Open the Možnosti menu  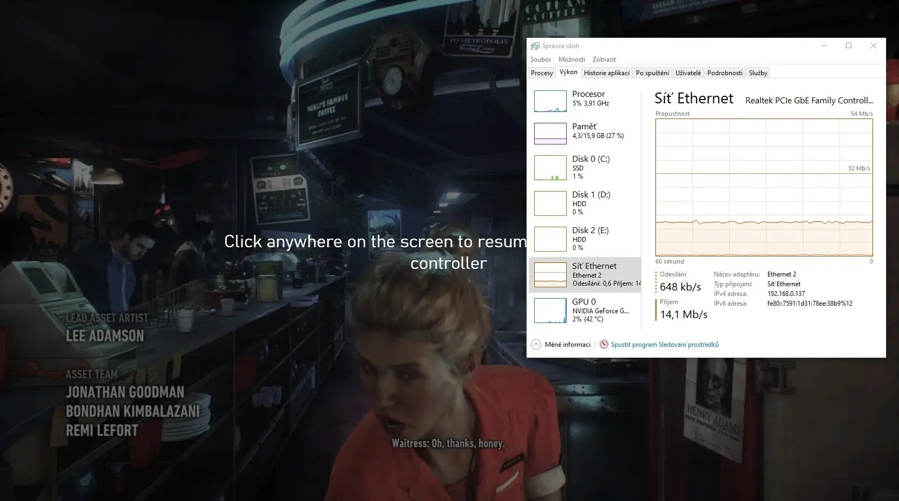pos(572,60)
